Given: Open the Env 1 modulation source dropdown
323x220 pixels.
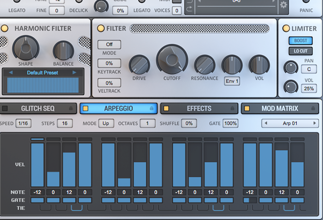Looking at the screenshot, I should coord(232,81).
